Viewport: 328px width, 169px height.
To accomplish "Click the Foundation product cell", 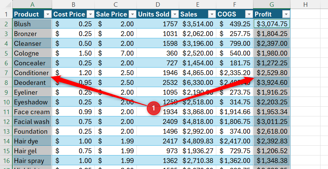I will point(32,131).
